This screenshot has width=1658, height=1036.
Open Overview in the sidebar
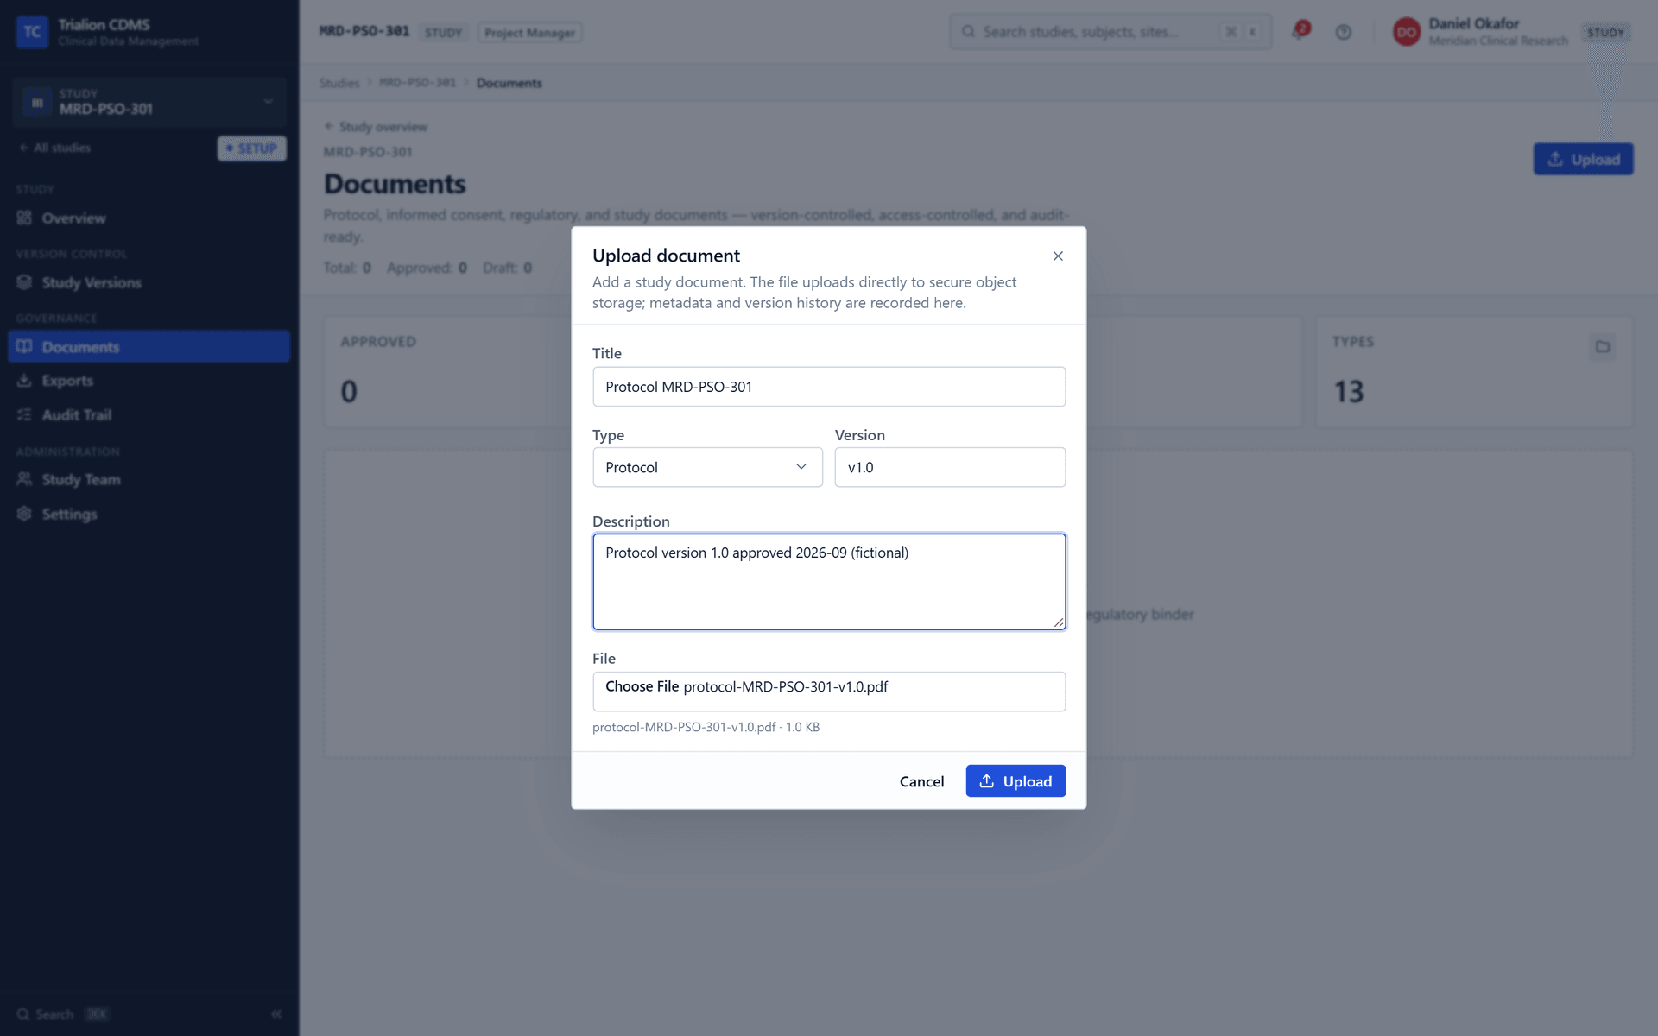149,218
